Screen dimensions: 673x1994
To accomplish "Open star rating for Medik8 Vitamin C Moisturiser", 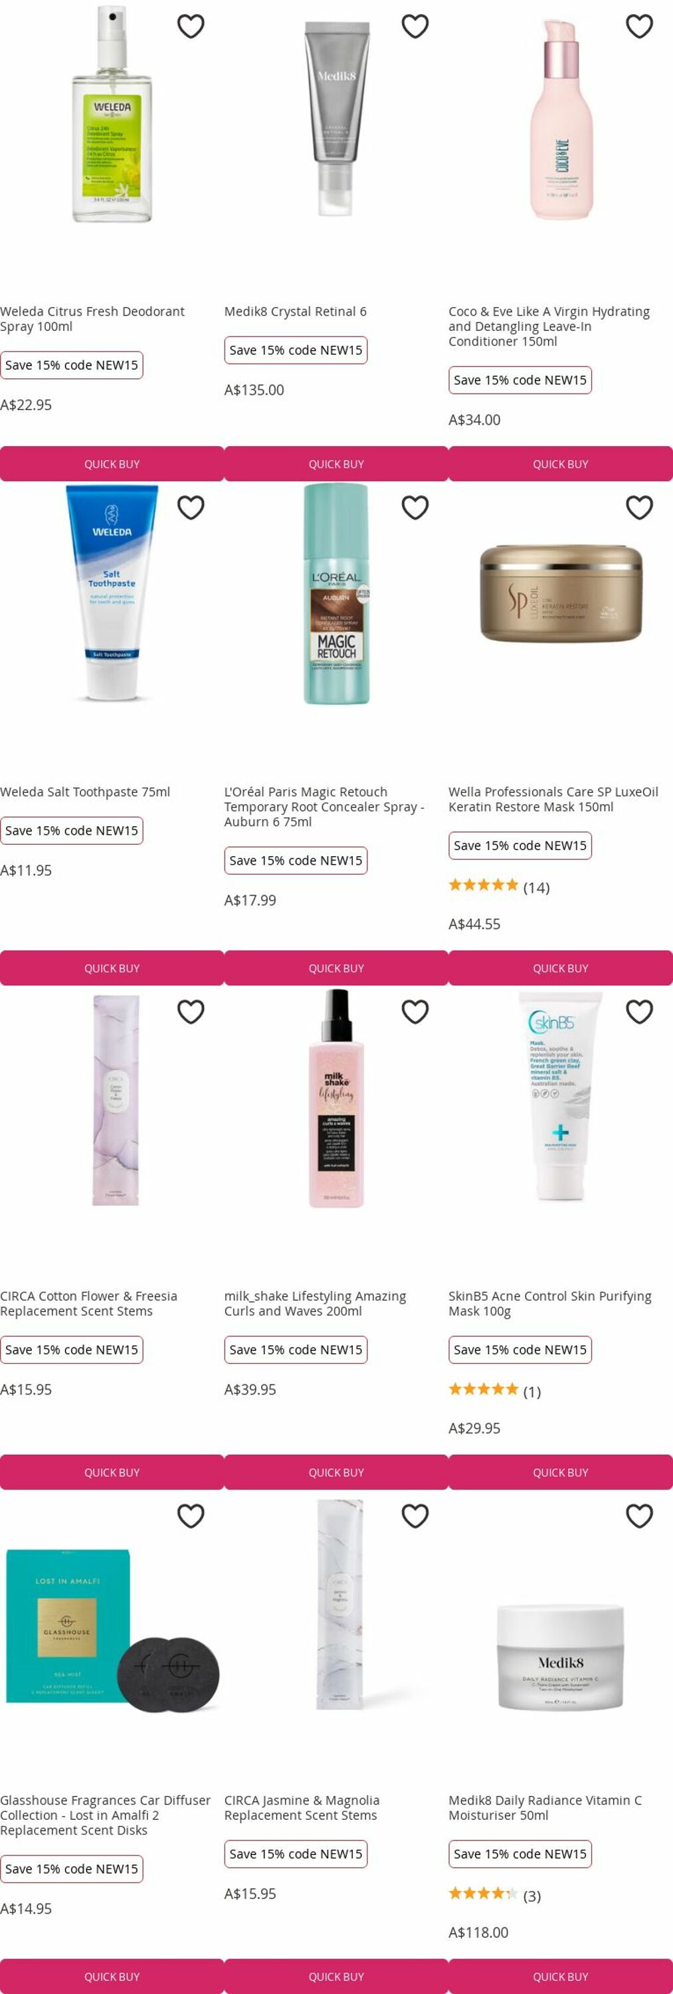I will coord(494,1895).
